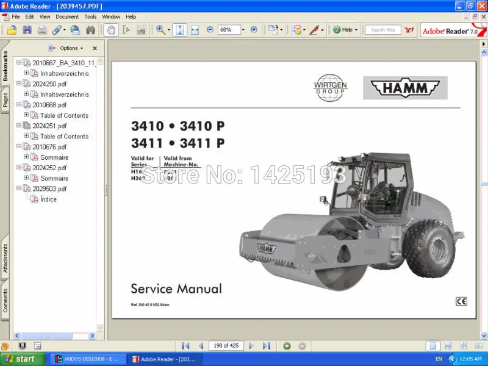Click the globe web search icon
The image size is (488, 366).
pos(75,30)
